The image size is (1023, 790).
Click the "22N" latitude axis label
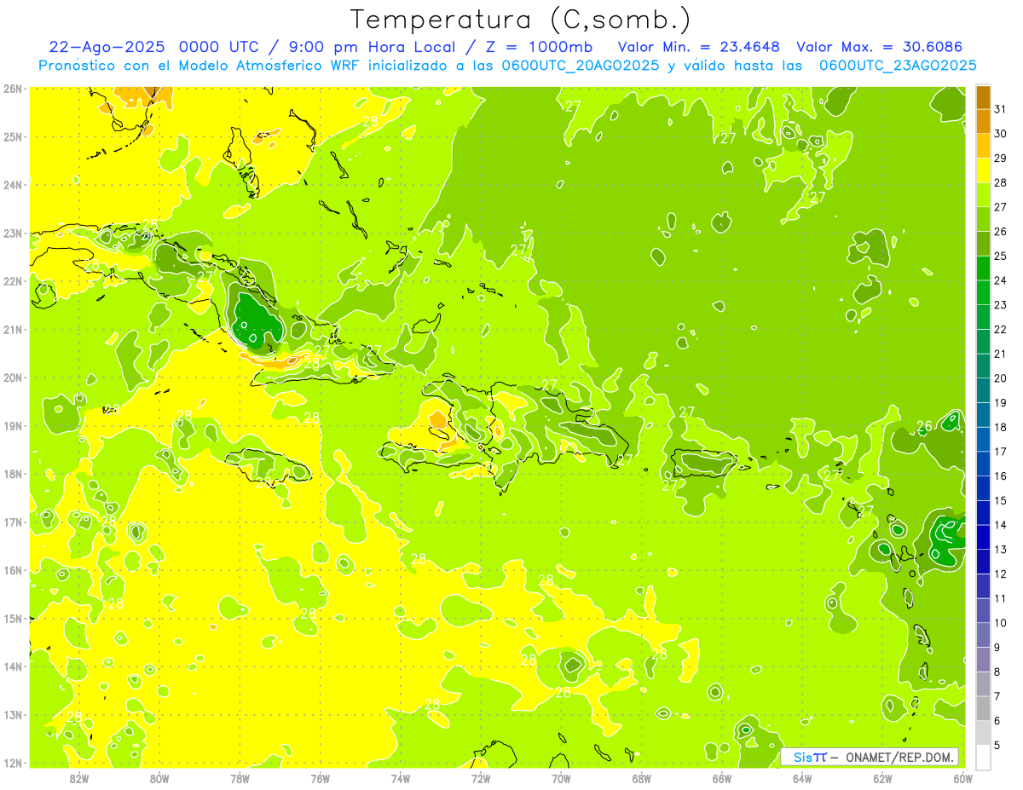click(x=13, y=281)
